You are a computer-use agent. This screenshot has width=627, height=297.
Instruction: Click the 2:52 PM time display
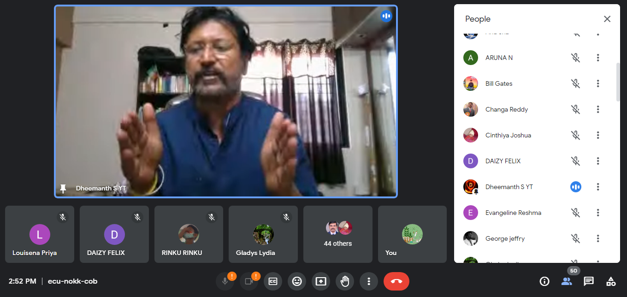pyautogui.click(x=22, y=281)
